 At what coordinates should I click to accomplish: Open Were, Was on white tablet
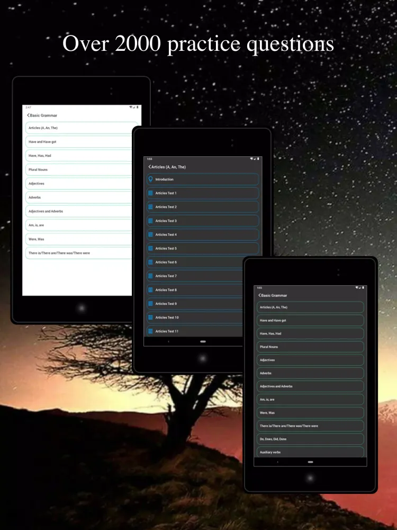click(79, 239)
